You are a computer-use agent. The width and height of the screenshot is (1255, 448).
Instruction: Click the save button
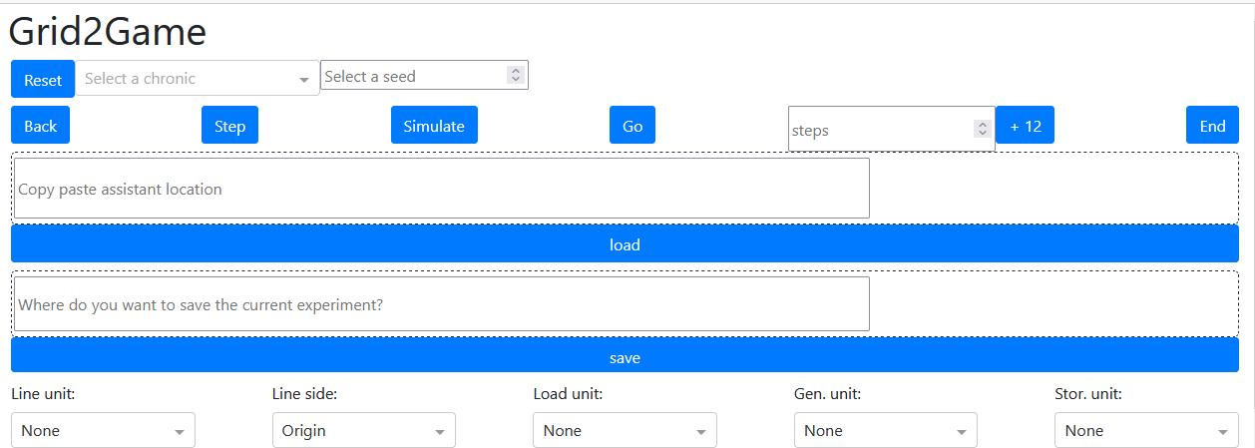tap(625, 357)
